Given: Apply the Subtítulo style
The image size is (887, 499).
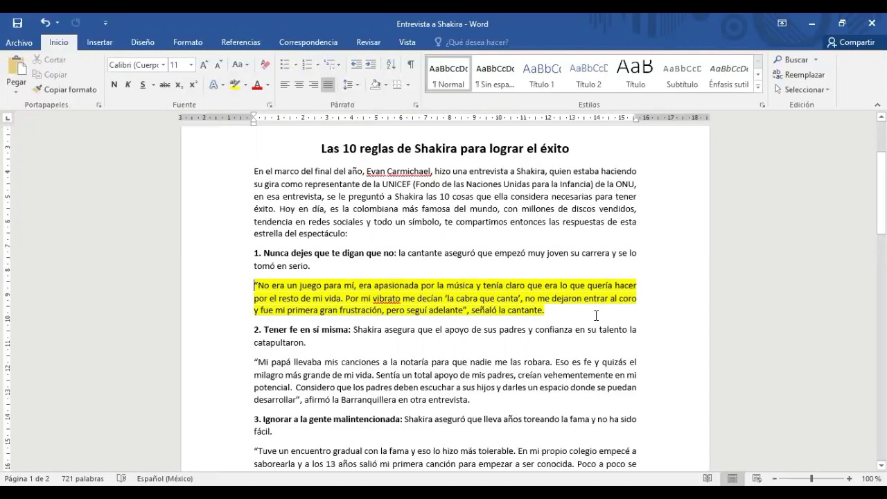Looking at the screenshot, I should (682, 75).
